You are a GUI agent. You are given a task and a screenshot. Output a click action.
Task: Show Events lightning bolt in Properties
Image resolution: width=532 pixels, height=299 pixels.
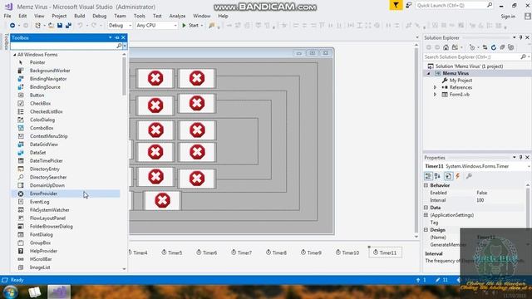(457, 176)
